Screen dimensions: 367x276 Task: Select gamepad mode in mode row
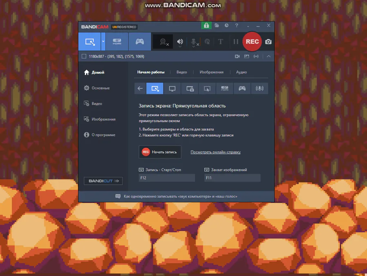click(x=242, y=88)
